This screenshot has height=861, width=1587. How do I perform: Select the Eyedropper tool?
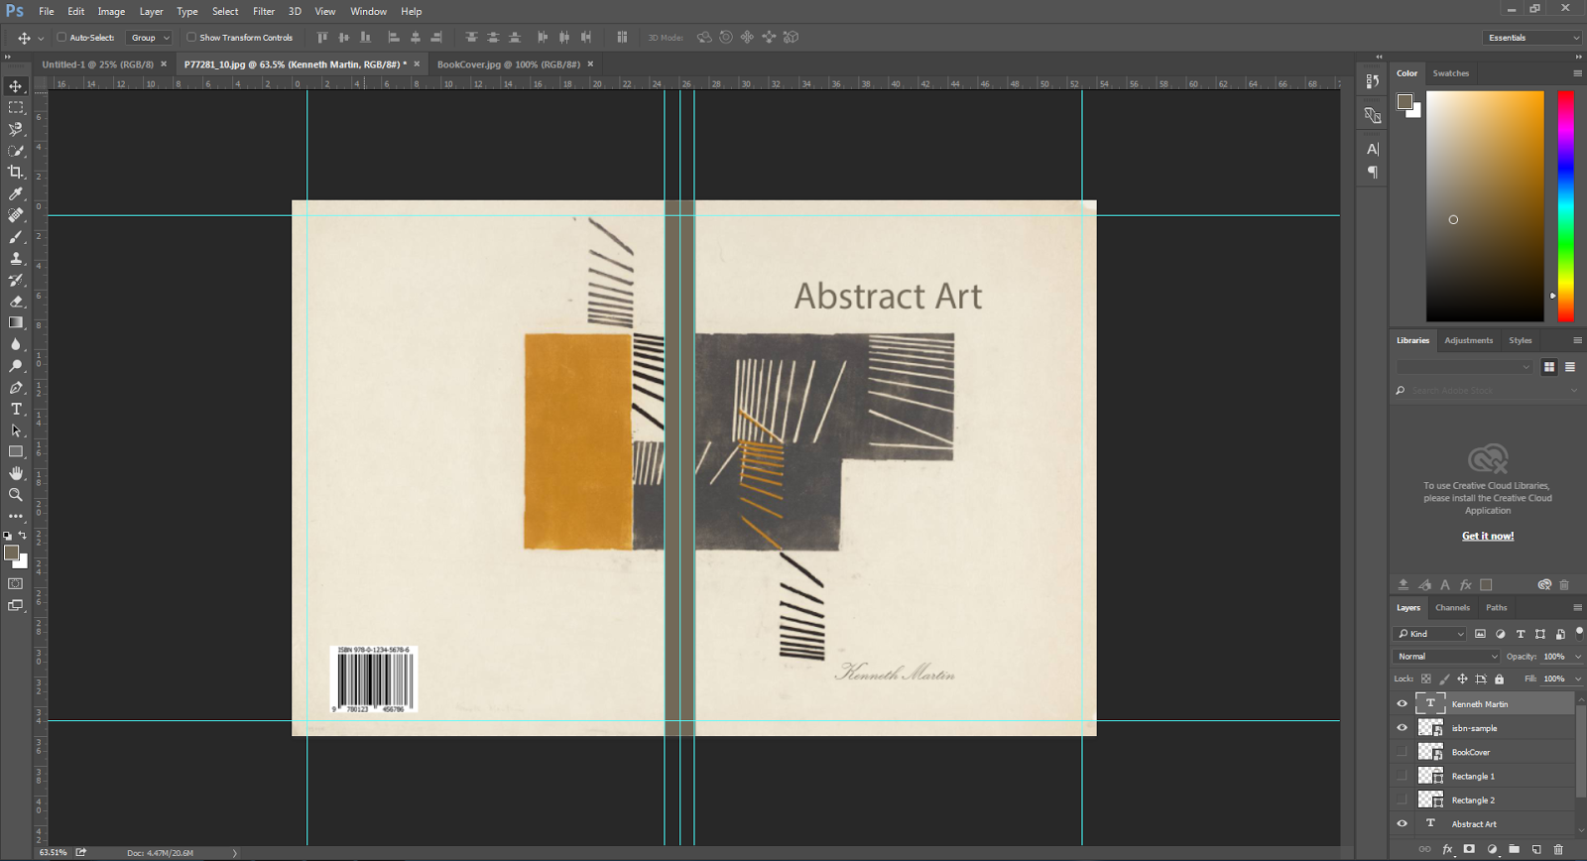(16, 193)
